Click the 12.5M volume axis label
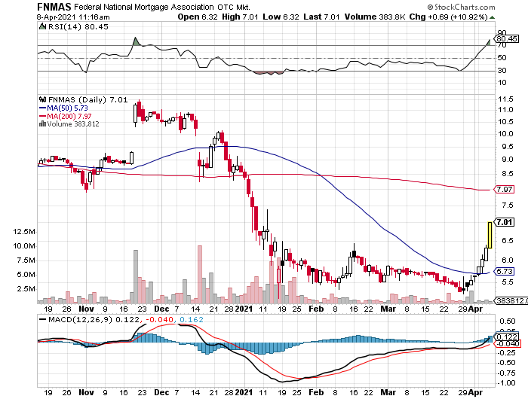Viewport: 528px width, 399px height. (24, 232)
